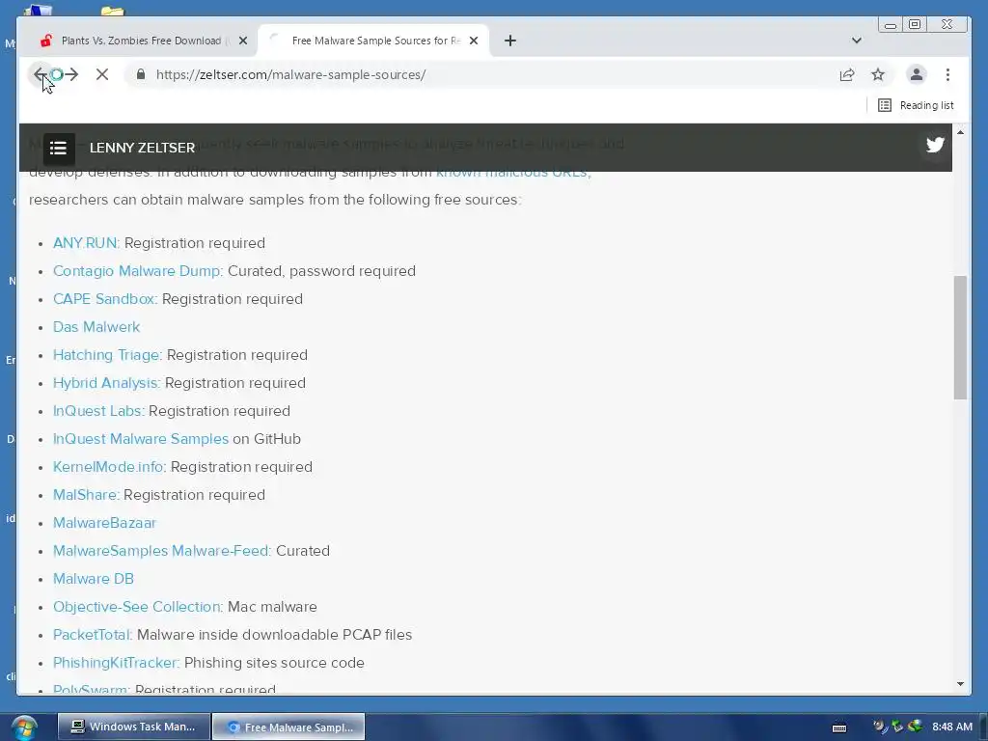The height and width of the screenshot is (741, 988).
Task: Switch to Plants Vs. Zombies Free Download tab
Action: click(141, 41)
